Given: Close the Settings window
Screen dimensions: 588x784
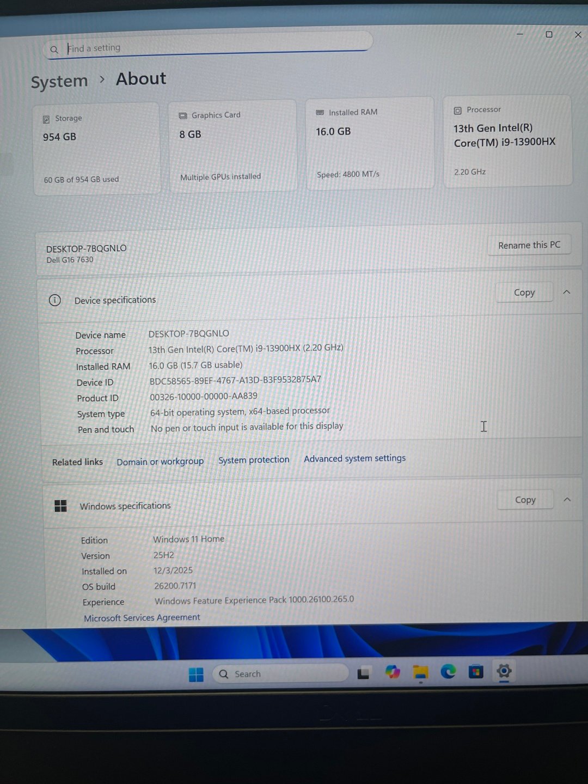Looking at the screenshot, I should (578, 34).
